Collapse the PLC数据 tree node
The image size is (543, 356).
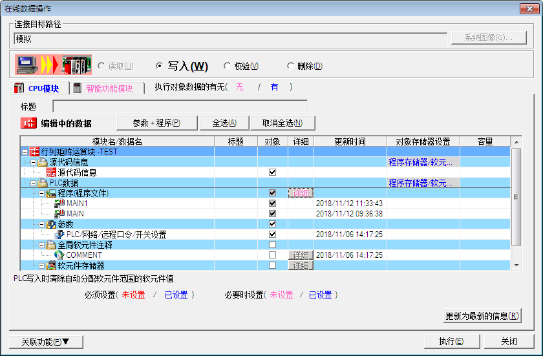tap(34, 183)
